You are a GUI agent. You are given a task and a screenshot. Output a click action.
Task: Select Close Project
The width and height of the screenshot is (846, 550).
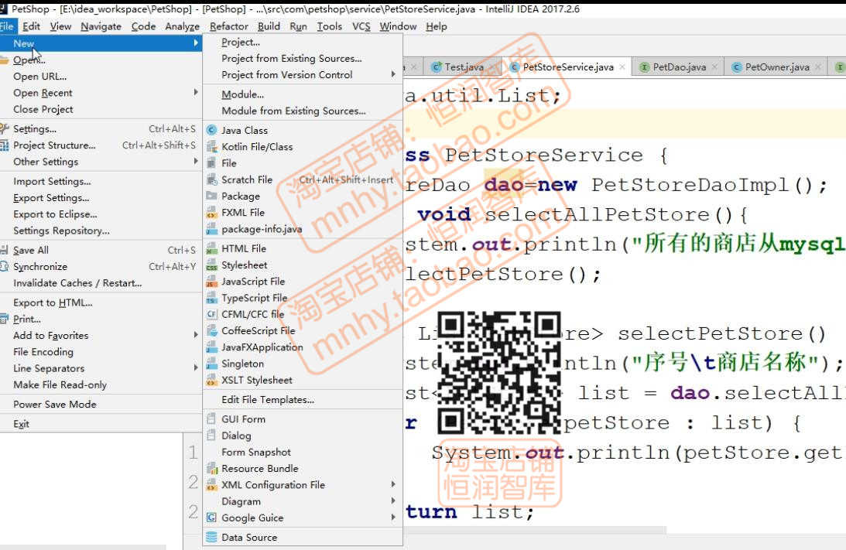pos(43,109)
